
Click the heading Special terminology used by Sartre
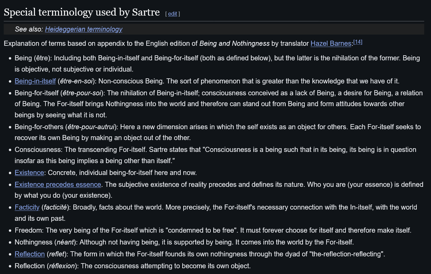(x=81, y=13)
